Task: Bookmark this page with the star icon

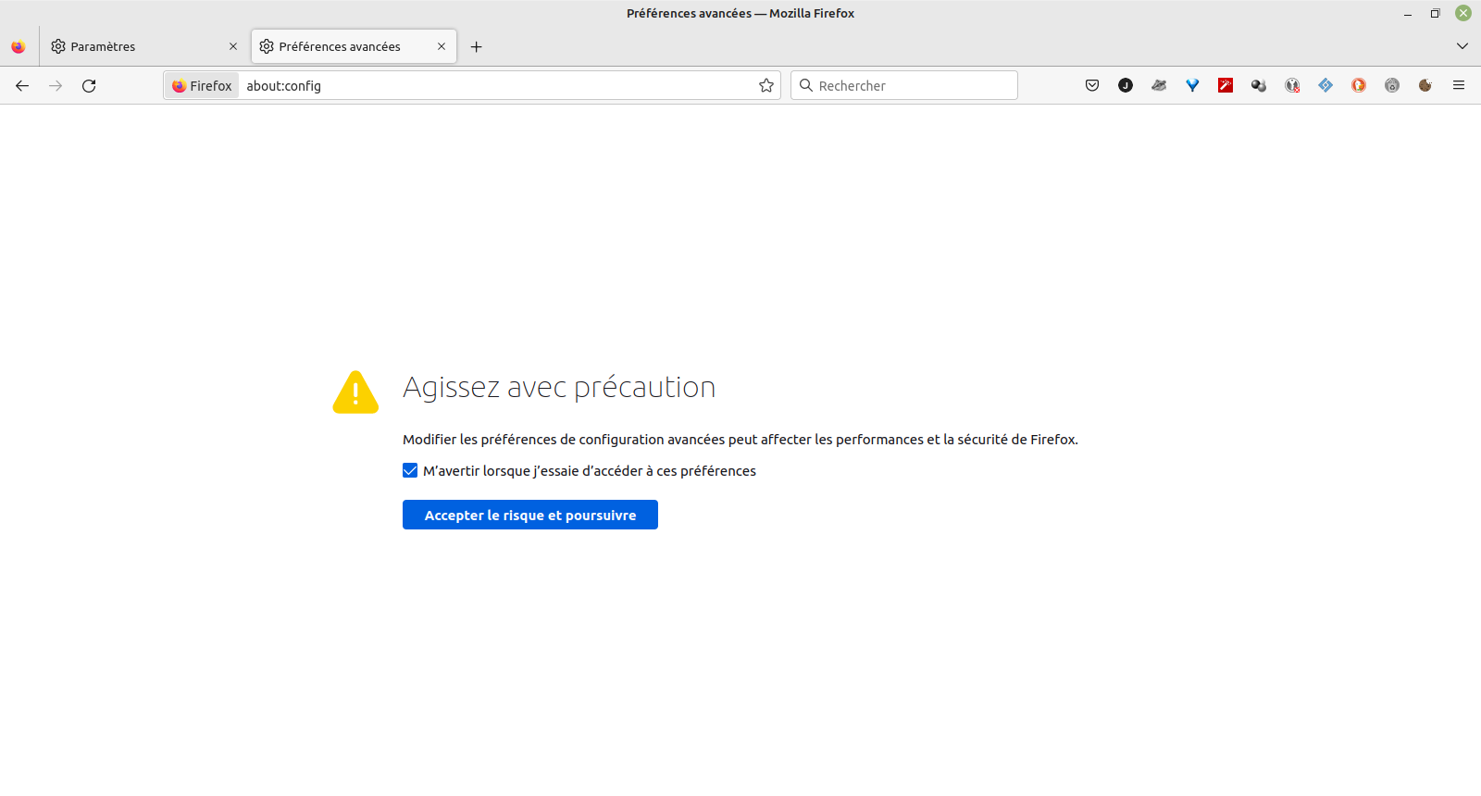Action: click(766, 85)
